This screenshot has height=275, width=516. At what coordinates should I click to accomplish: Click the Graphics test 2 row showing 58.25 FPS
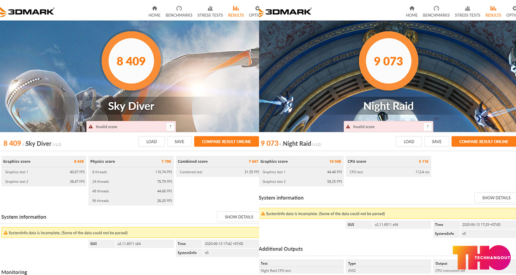(301, 182)
